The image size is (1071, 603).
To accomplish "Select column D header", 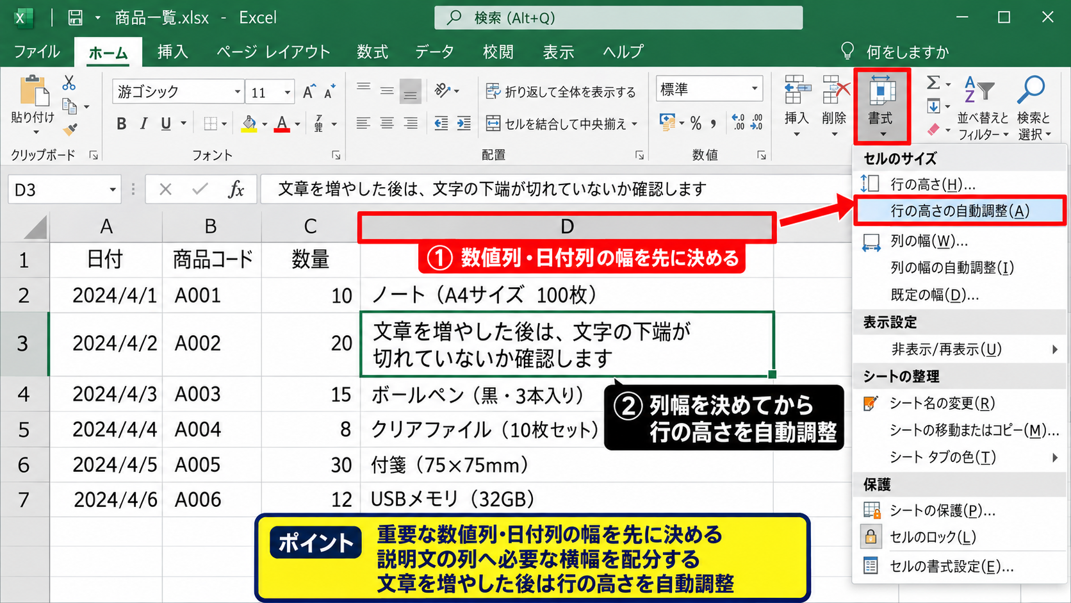I will (567, 227).
